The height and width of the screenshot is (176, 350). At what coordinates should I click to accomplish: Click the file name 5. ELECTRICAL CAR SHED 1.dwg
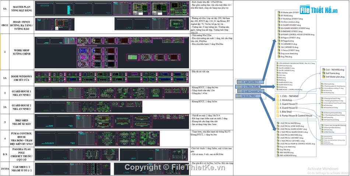pos(291,138)
